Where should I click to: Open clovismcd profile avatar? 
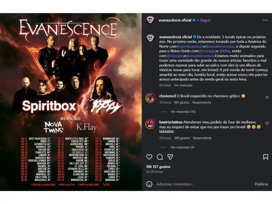coord(150,98)
